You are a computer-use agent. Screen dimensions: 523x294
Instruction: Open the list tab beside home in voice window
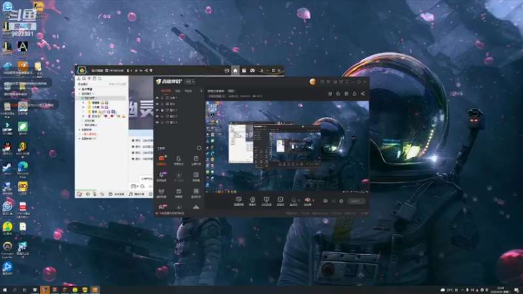coord(244,71)
